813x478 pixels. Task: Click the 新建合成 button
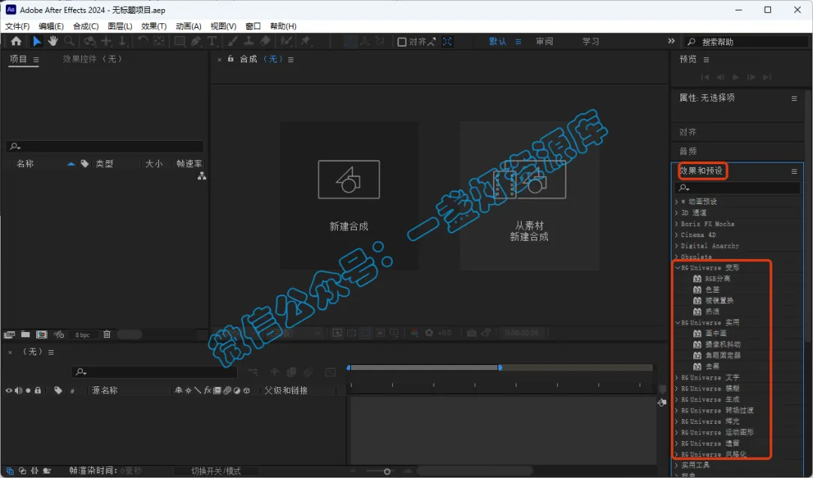[x=349, y=196]
